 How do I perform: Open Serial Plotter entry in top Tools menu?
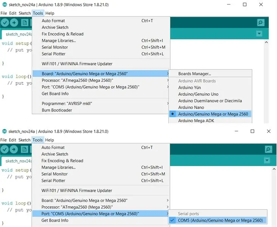click(x=101, y=54)
